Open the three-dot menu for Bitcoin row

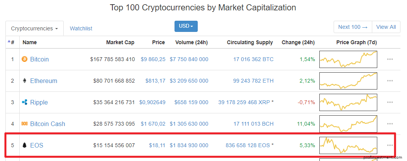[390, 59]
